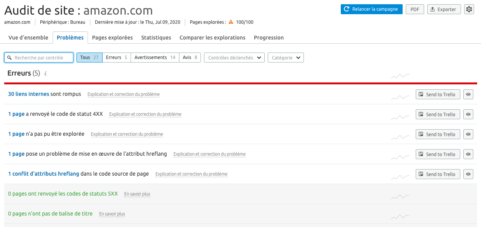Image resolution: width=481 pixels, height=227 pixels.
Task: Open the Catégorie dropdown
Action: pos(285,58)
